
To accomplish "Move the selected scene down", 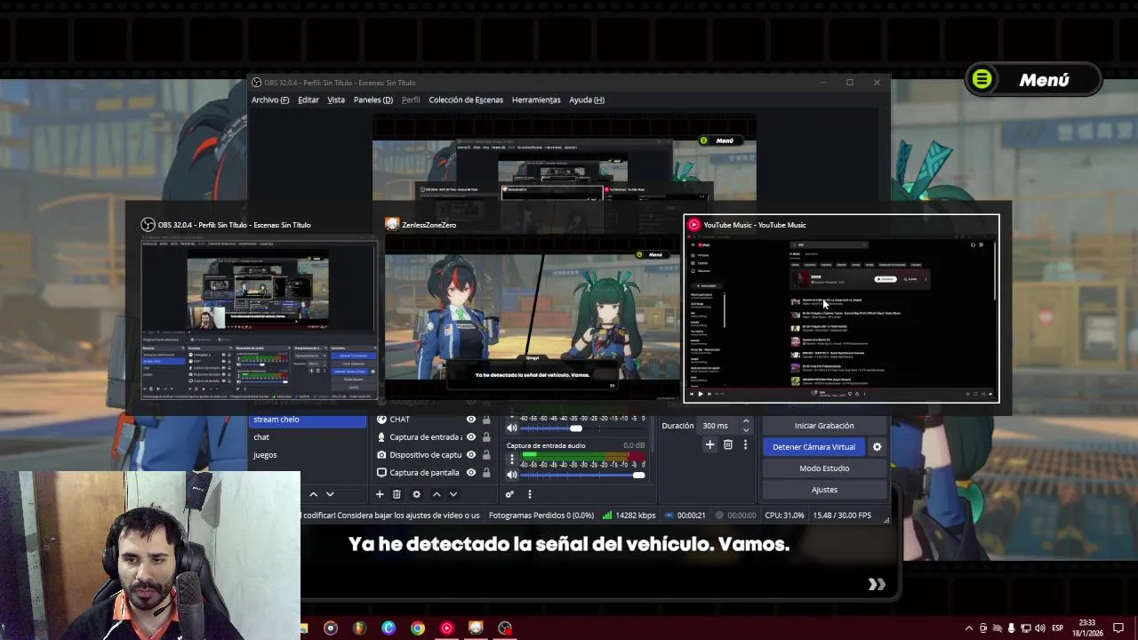I will click(x=330, y=494).
